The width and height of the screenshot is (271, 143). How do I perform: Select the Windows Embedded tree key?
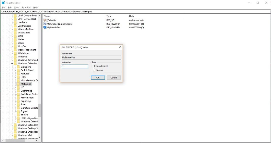(28, 132)
